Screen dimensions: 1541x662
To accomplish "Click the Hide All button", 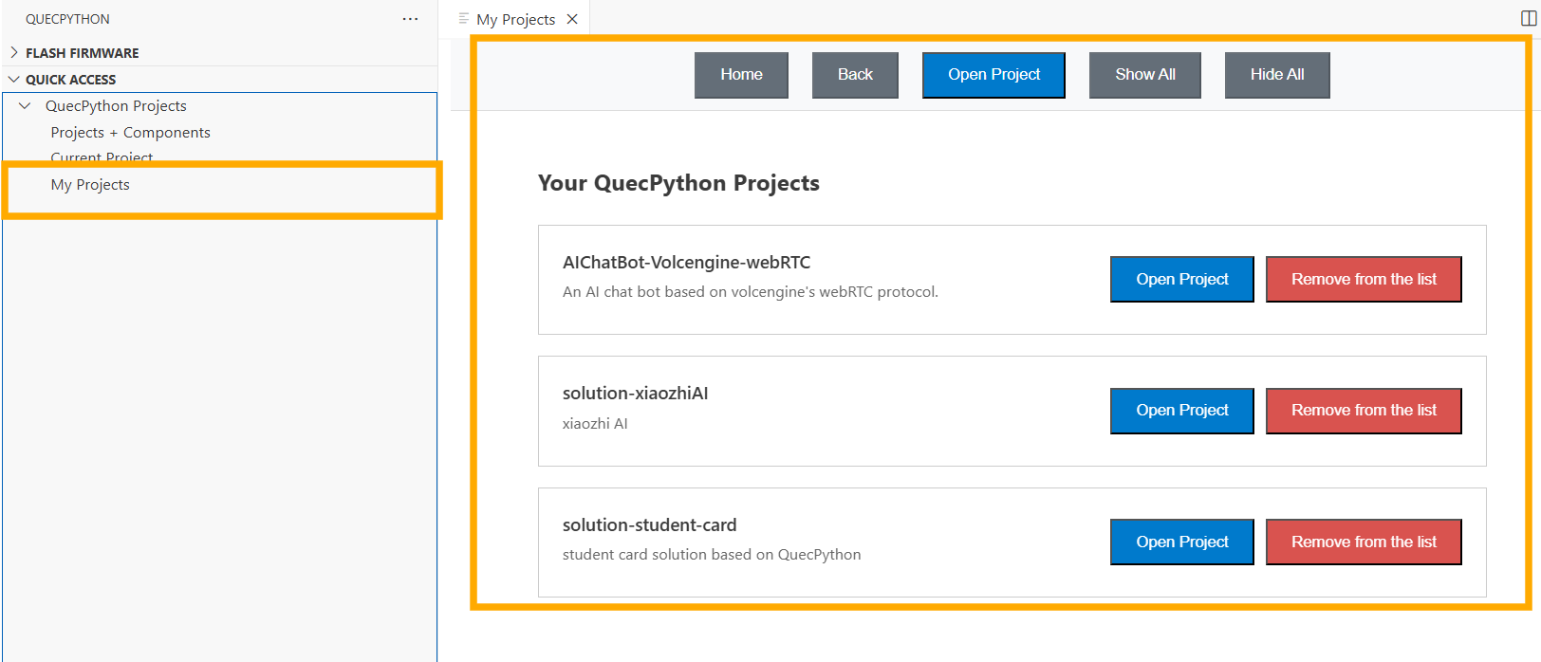I will coord(1277,75).
